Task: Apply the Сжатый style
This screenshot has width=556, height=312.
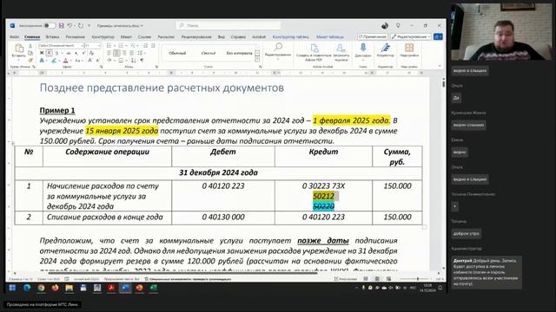Action: [208, 53]
